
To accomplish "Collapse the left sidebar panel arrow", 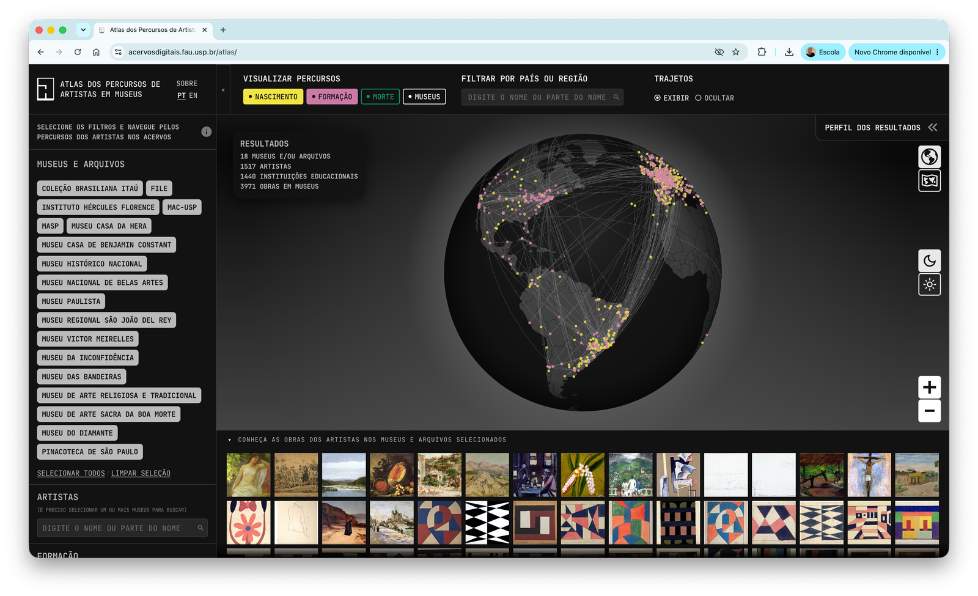I will coord(223,90).
